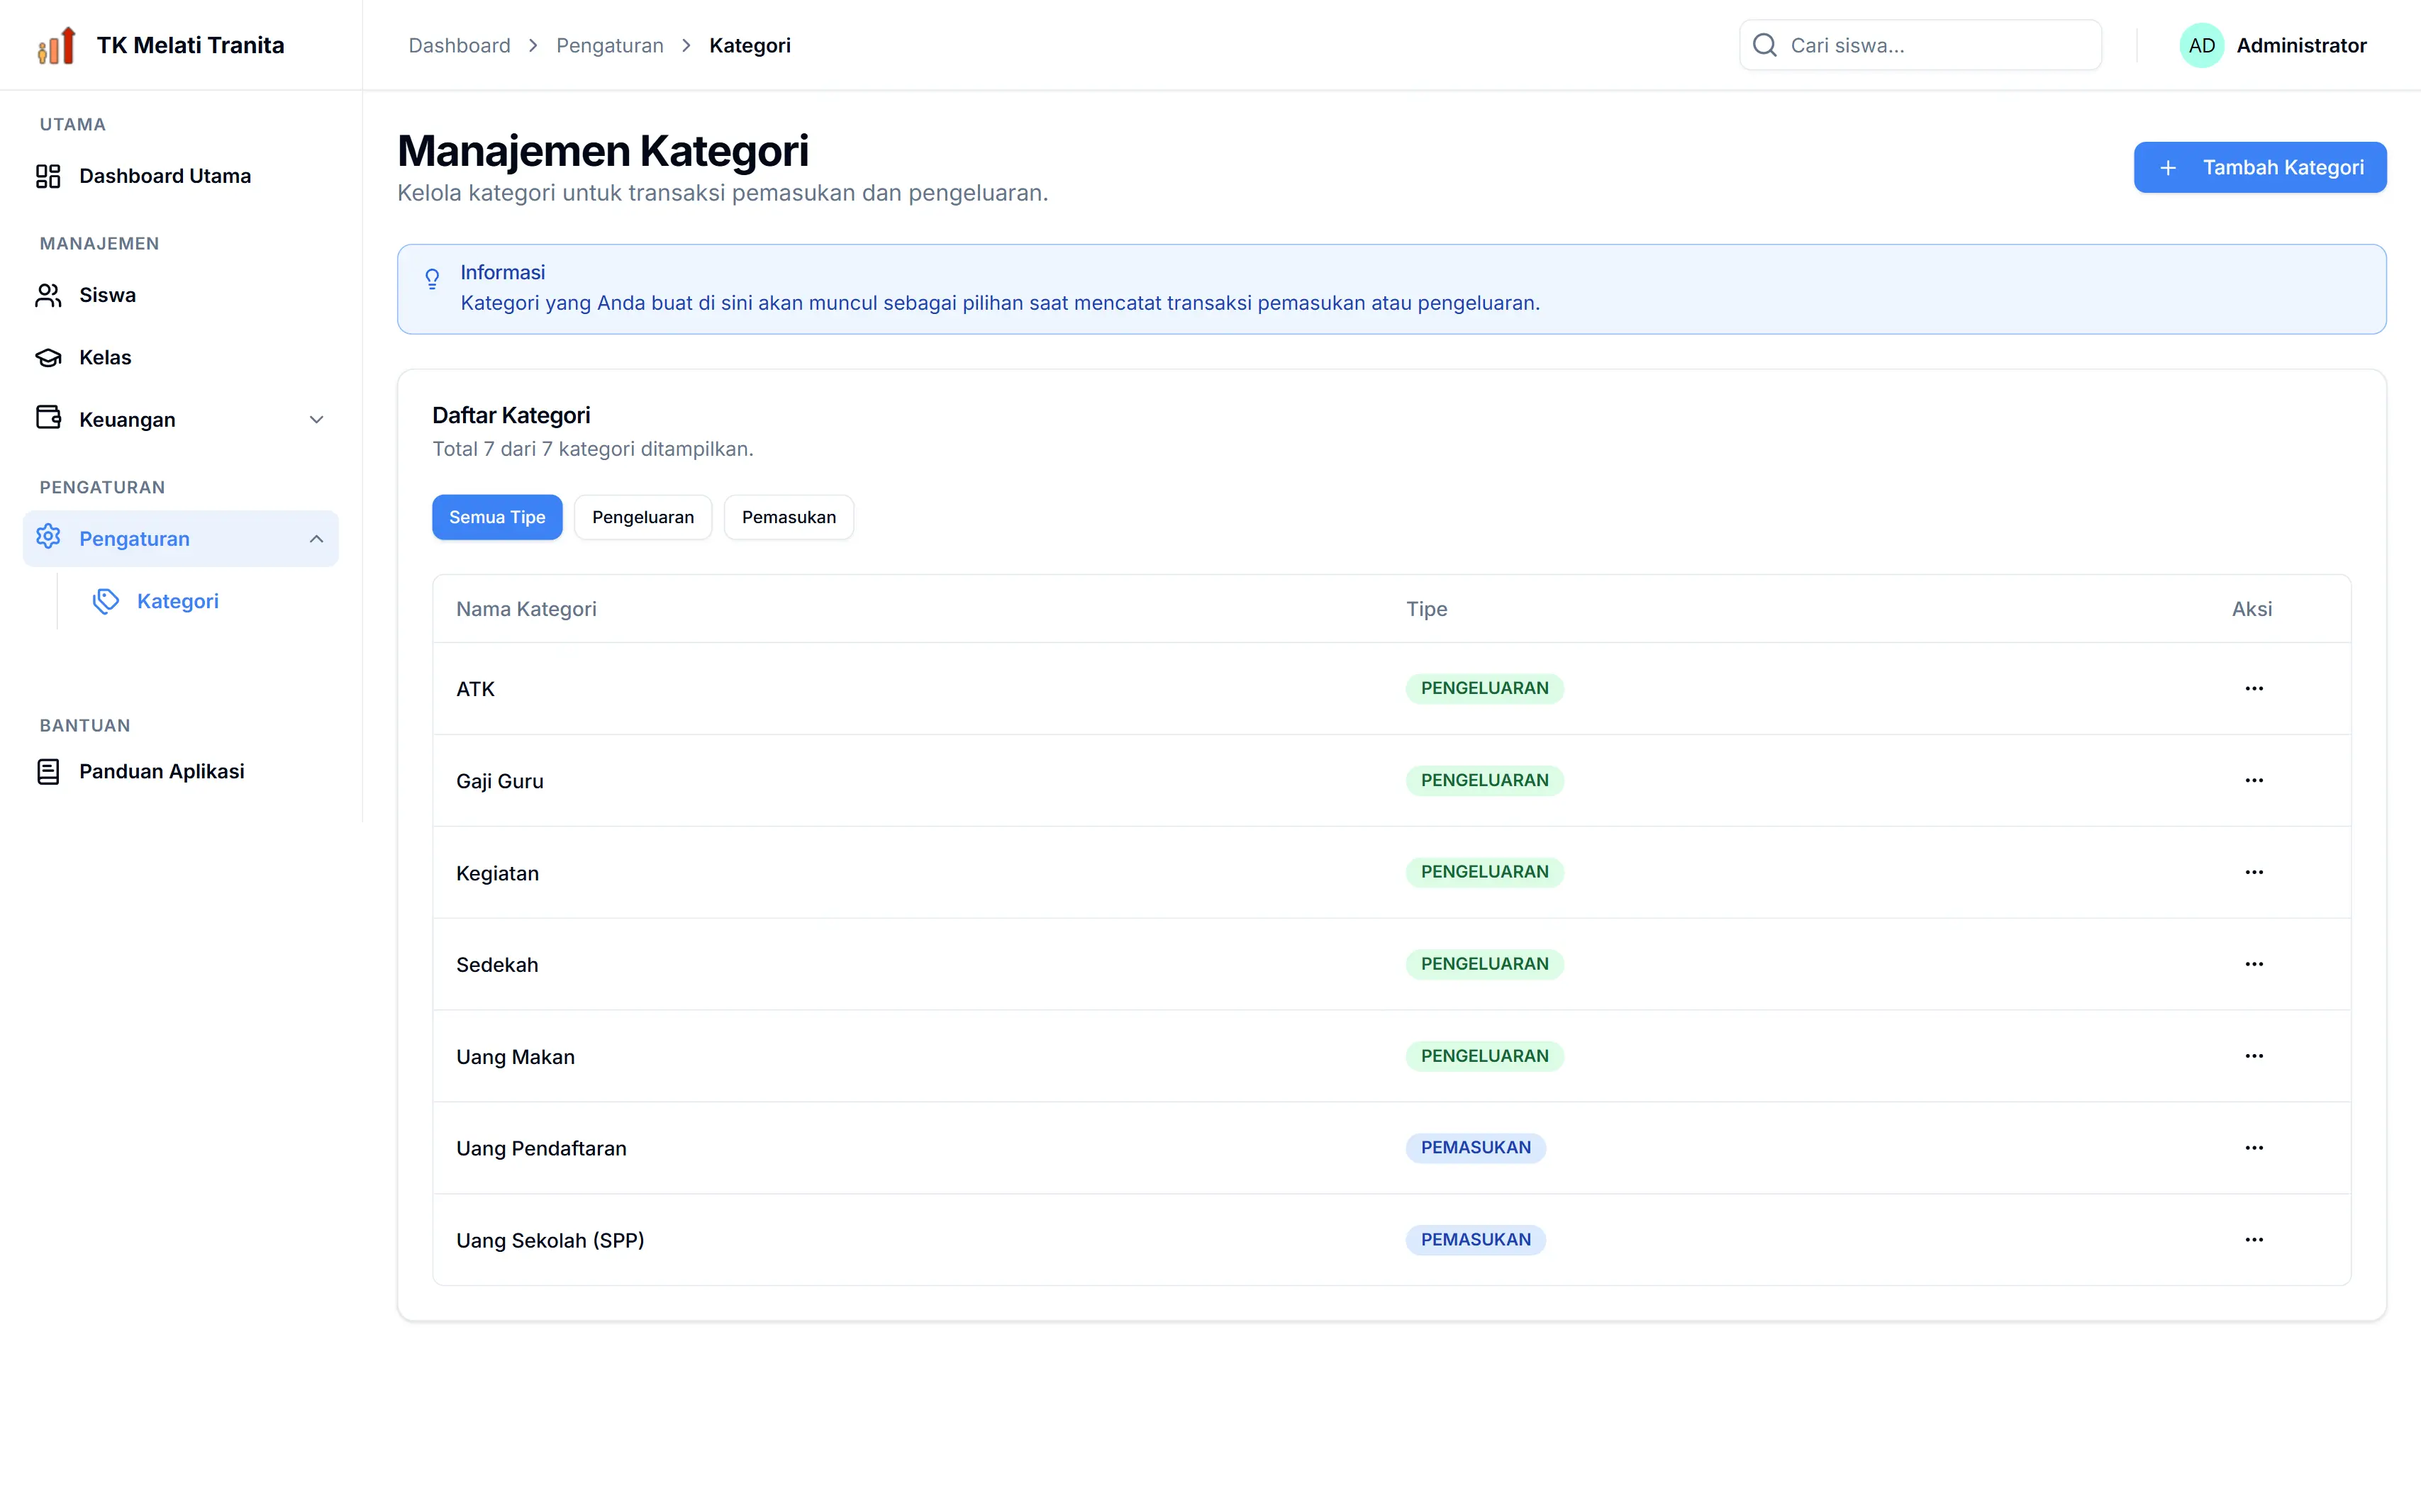The height and width of the screenshot is (1512, 2421).
Task: Open actions menu for Uang Sekolah (SPP)
Action: [x=2253, y=1239]
